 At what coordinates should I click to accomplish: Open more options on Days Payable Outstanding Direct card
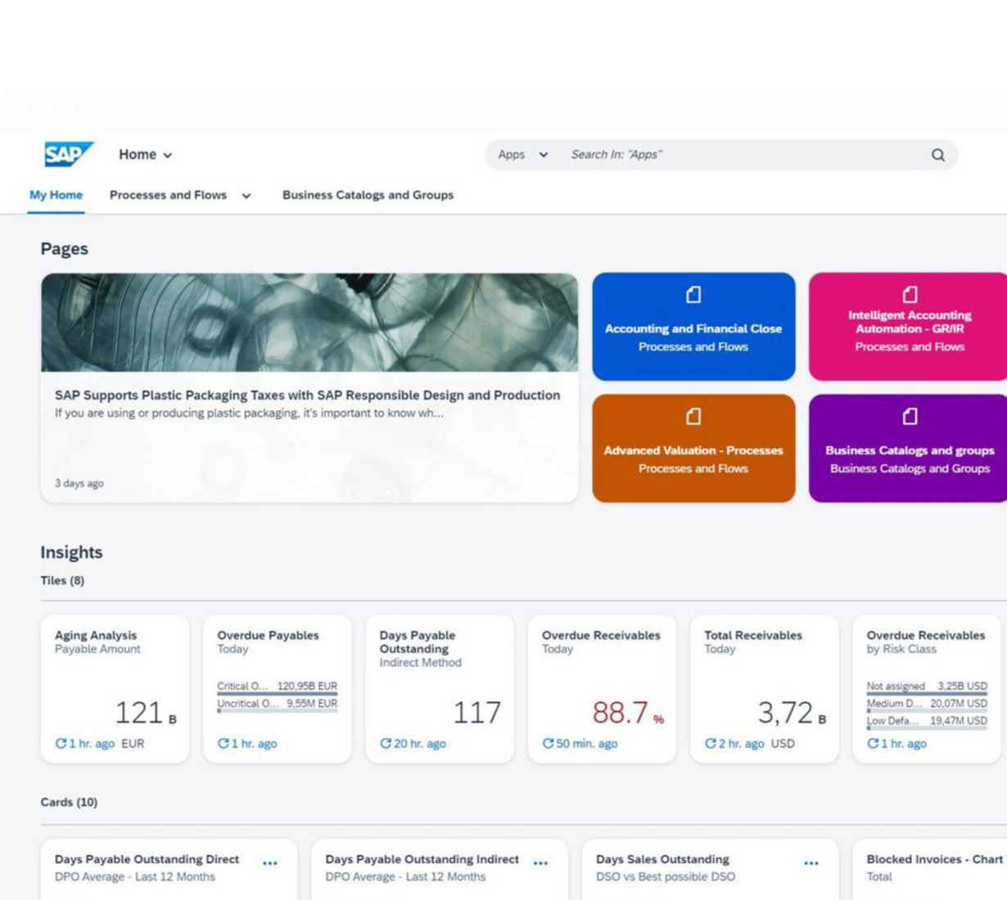point(269,863)
